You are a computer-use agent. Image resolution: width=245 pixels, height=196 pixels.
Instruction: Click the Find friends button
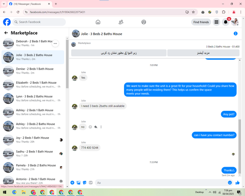pyautogui.click(x=201, y=22)
